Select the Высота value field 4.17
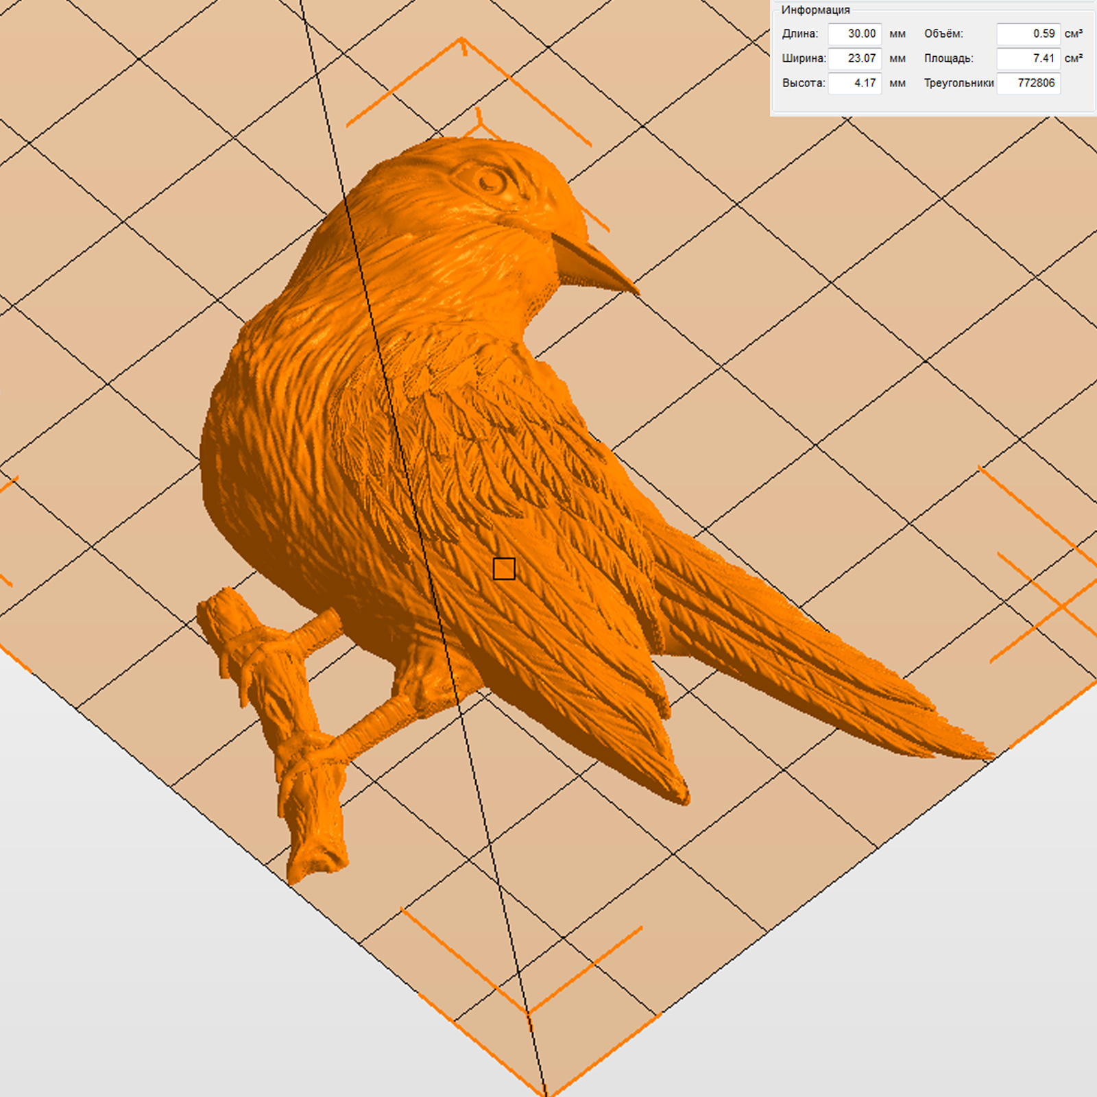Viewport: 1097px width, 1097px height. coord(854,83)
